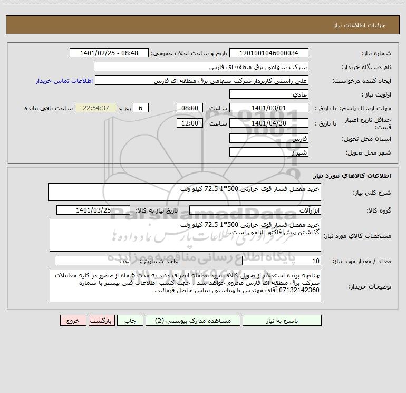Click the label تعداد / مقدار مورد نیاز
The width and height of the screenshot is (406, 393).
(362, 262)
